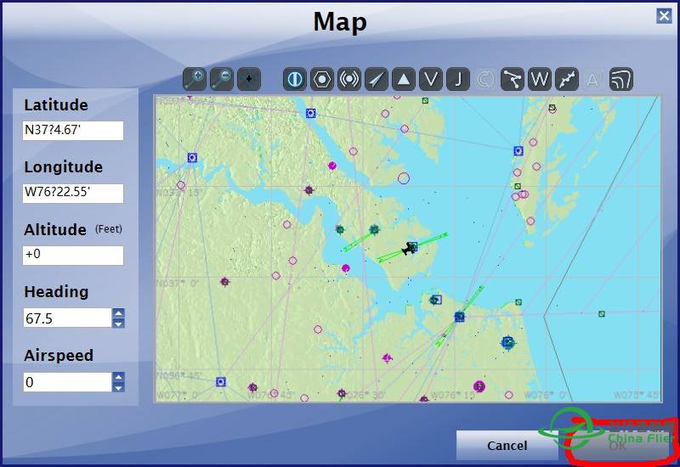Click the last toolbar icon with curved lines
Image resolution: width=680 pixels, height=467 pixels.
(x=621, y=80)
